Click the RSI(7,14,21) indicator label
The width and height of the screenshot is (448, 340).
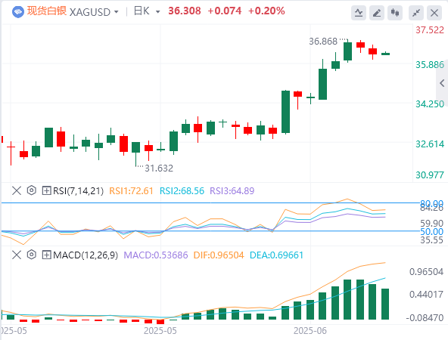coord(78,190)
